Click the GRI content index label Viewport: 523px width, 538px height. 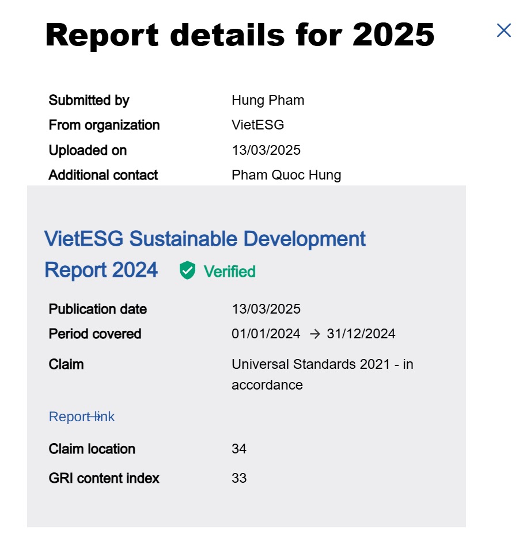tap(104, 478)
